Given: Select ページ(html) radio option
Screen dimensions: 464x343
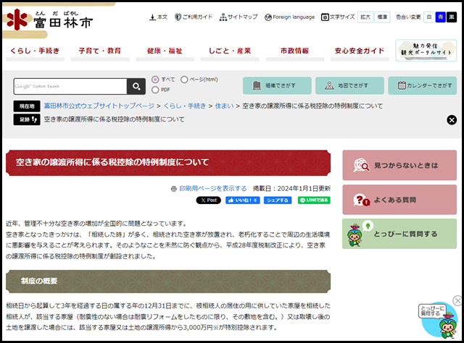Looking at the screenshot, I should pyautogui.click(x=184, y=80).
